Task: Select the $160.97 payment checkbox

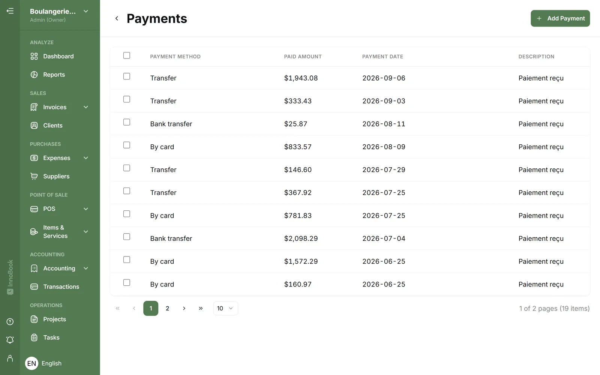Action: (x=127, y=283)
